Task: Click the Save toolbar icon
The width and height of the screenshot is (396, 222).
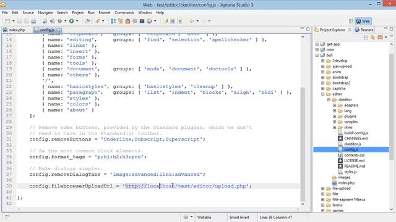Action: point(19,21)
